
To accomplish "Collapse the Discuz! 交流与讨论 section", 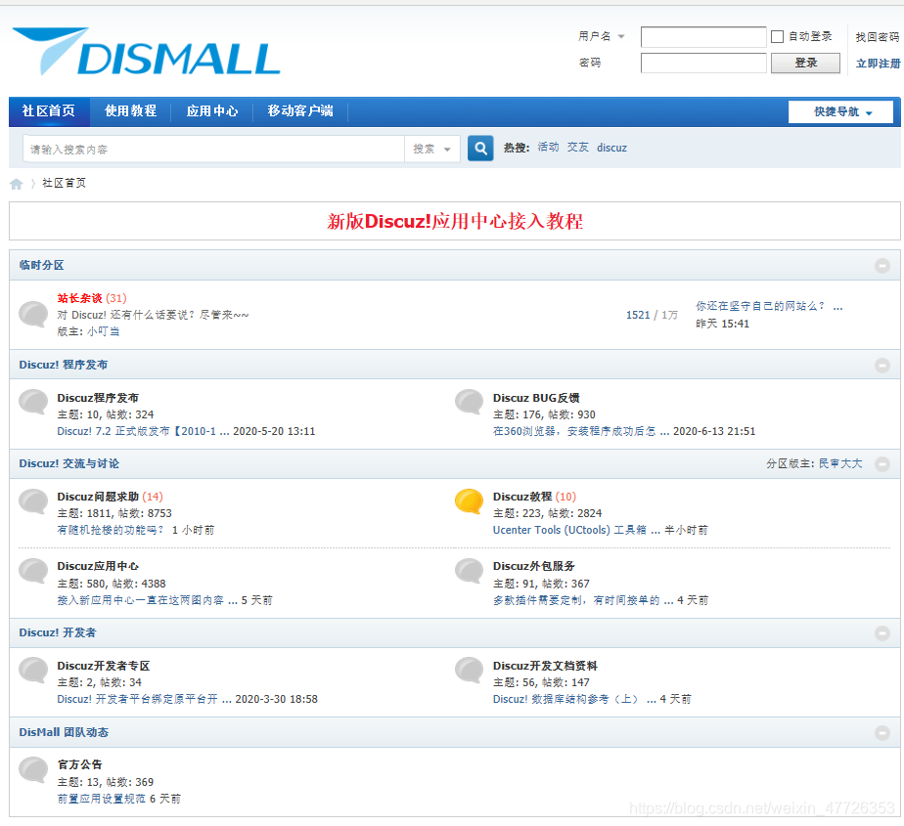I will coord(882,464).
